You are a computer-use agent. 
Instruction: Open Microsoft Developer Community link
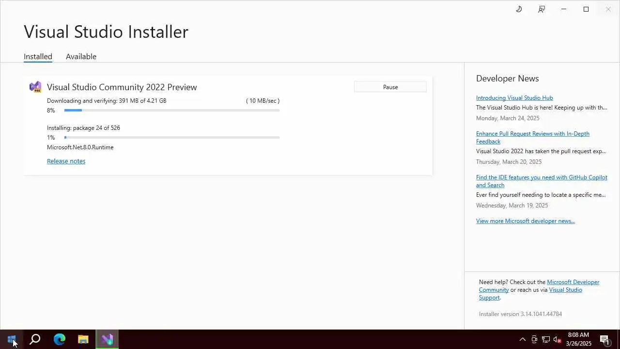539,286
